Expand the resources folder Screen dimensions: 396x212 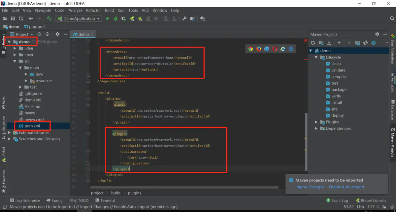(26, 81)
